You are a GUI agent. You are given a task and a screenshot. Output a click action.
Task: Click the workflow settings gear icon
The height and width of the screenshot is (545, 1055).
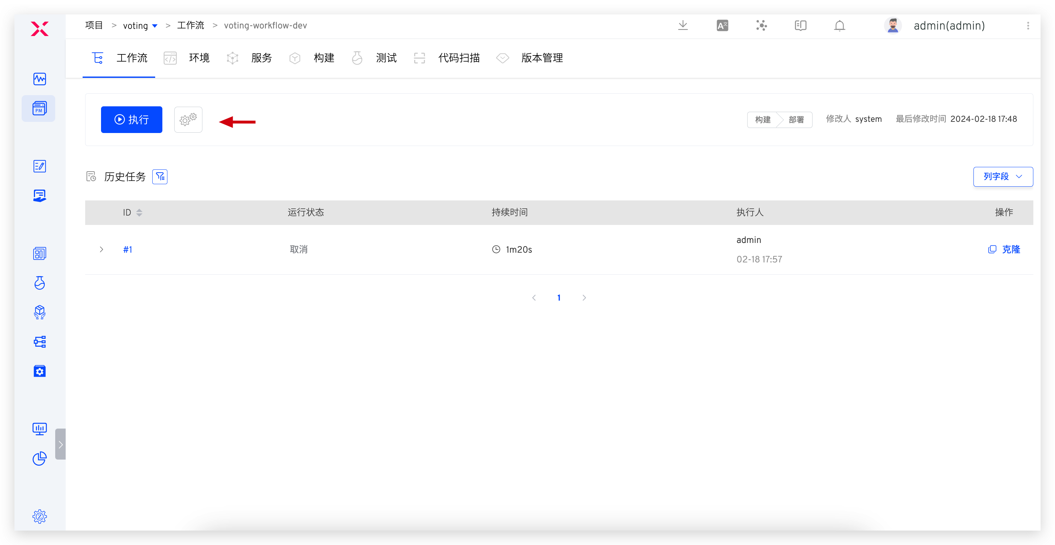point(188,119)
